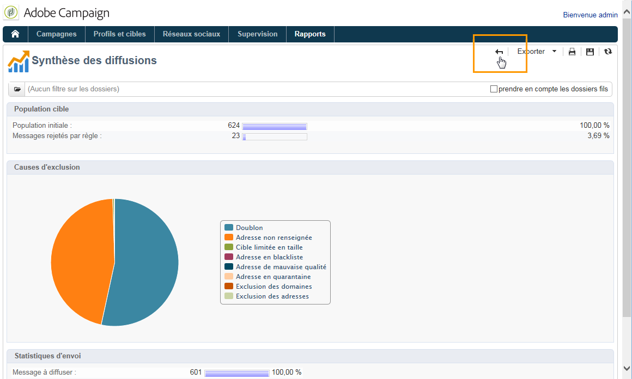
Task: Click the Synthèse des diffusions chart icon
Action: (19, 61)
